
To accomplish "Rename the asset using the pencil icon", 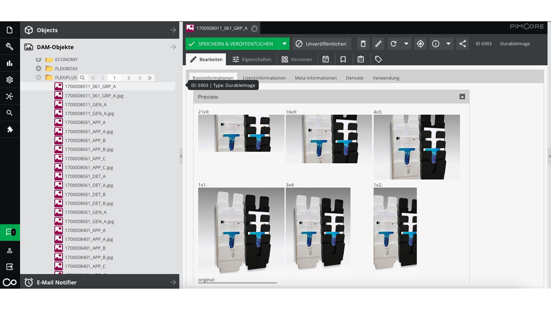I will 378,44.
